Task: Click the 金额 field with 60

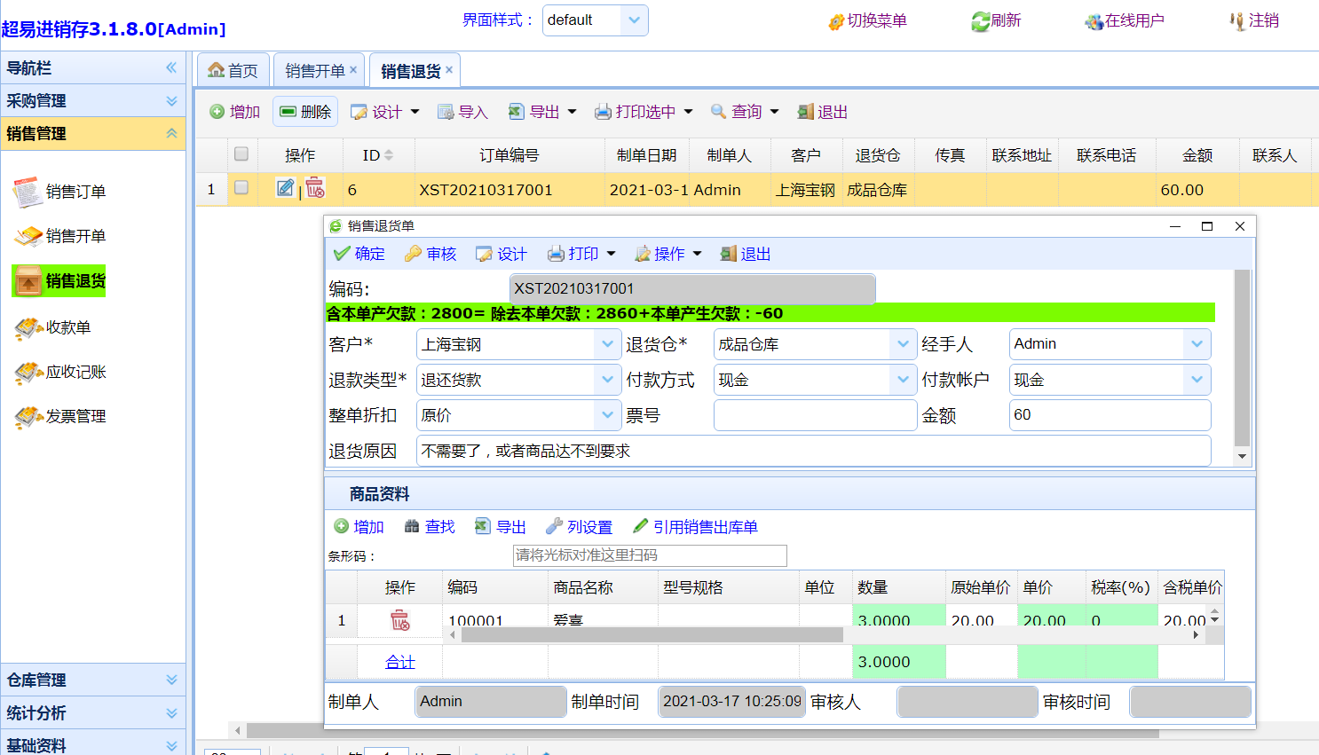Action: click(x=1110, y=415)
